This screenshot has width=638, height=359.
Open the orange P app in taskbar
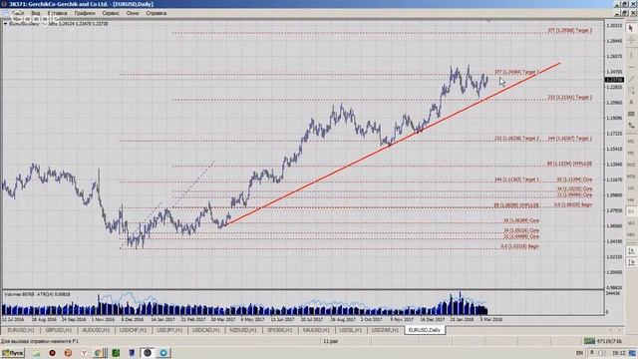point(68,353)
